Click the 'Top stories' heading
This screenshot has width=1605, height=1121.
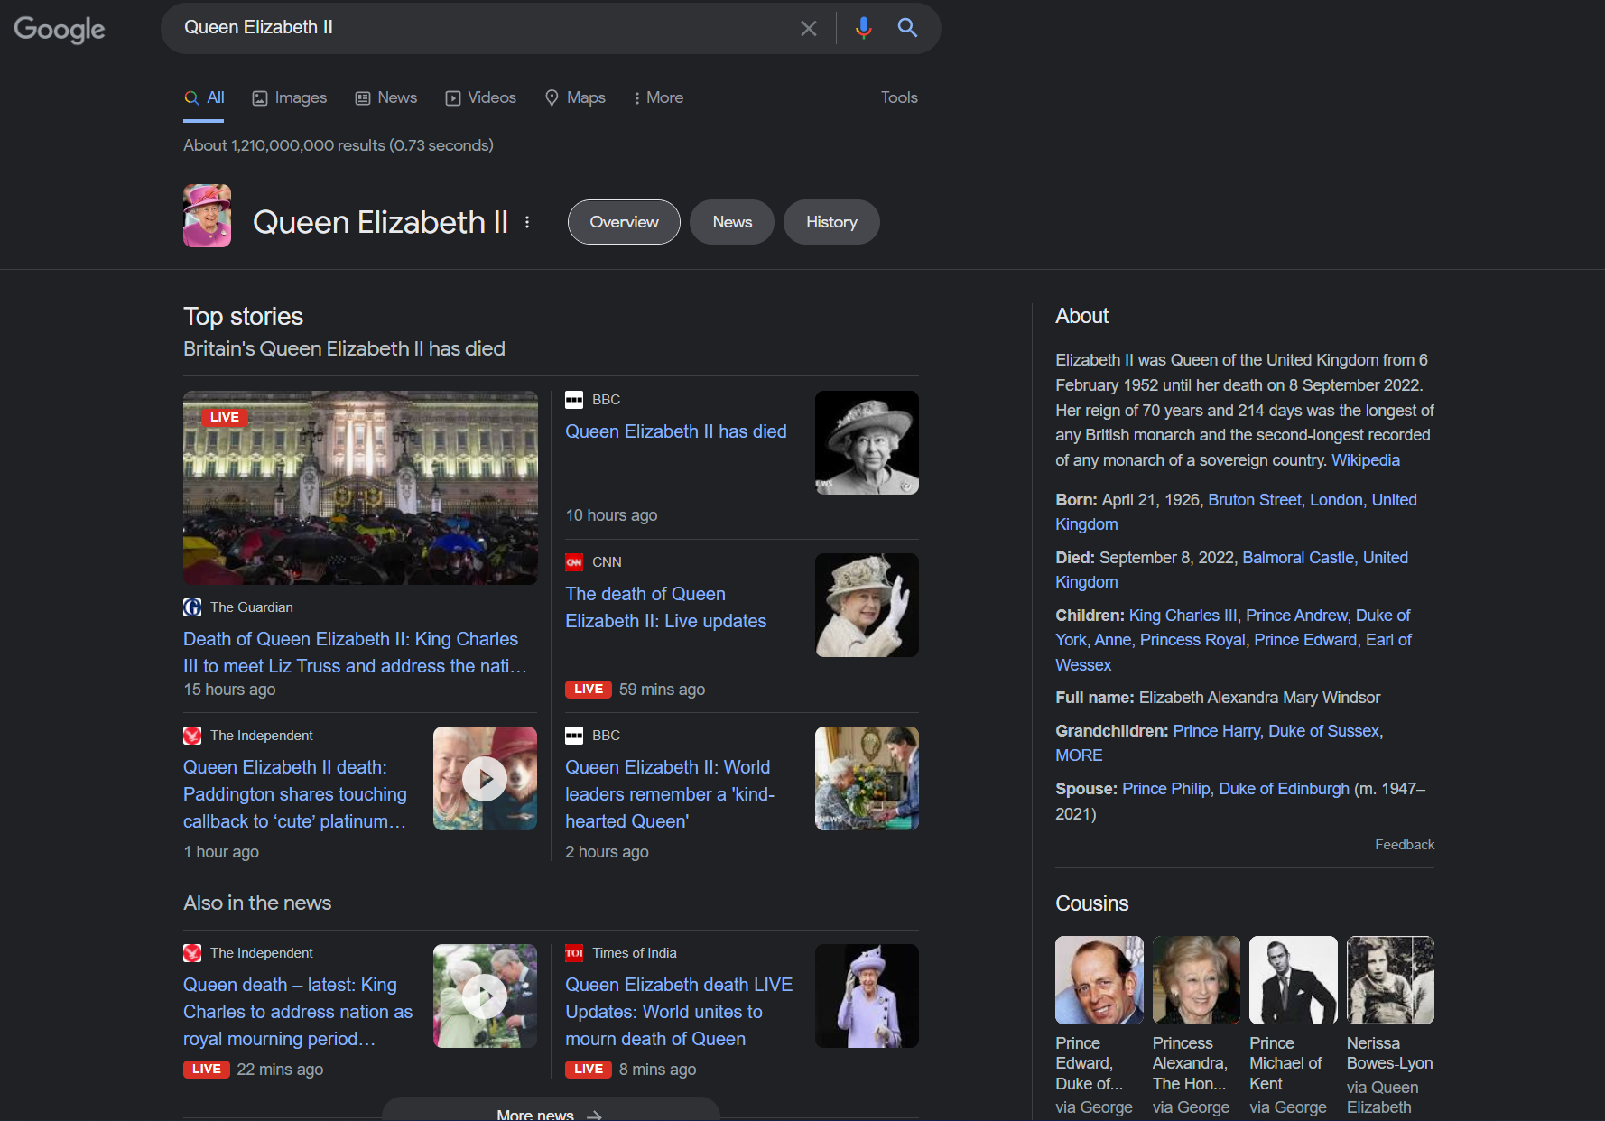pos(243,317)
